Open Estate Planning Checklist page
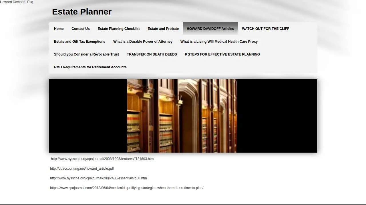Image resolution: width=366 pixels, height=205 pixels. point(119,29)
